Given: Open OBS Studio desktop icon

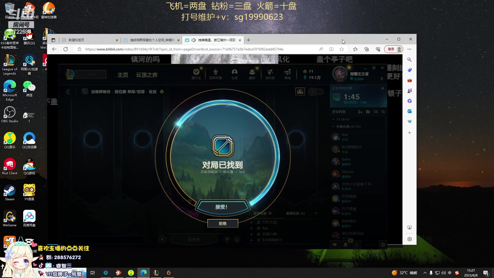Looking at the screenshot, I should coord(10,115).
